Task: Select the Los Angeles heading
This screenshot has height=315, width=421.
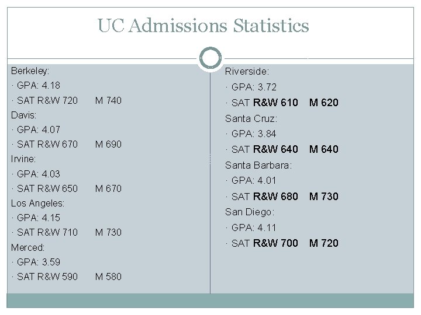Action: coord(38,203)
